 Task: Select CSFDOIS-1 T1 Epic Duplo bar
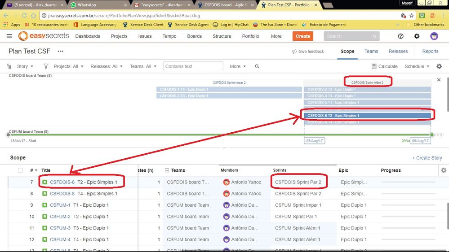229,89
